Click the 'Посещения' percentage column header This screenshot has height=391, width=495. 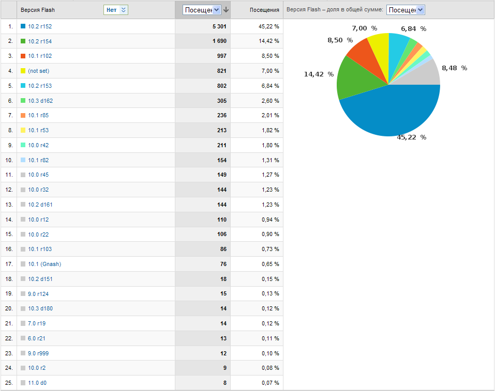tap(264, 10)
